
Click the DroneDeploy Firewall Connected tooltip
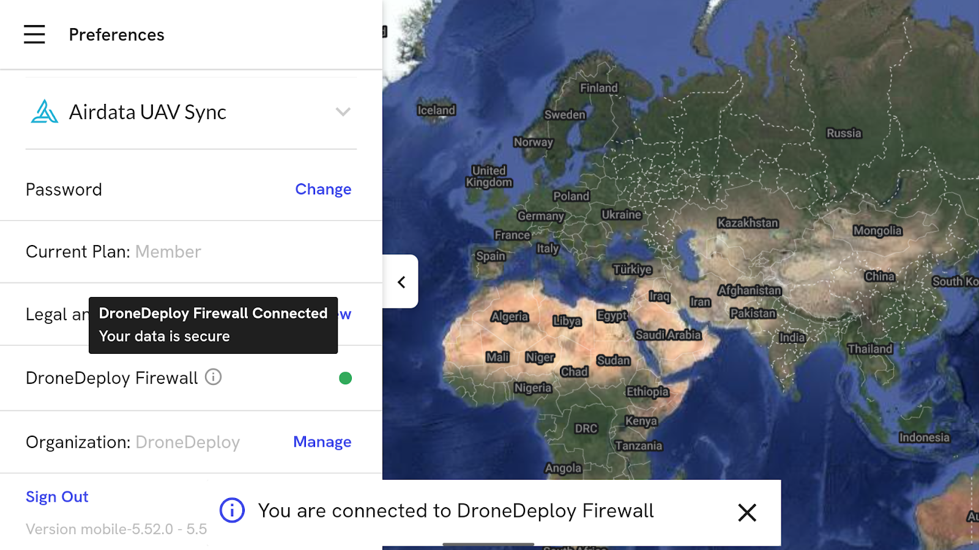click(x=213, y=325)
